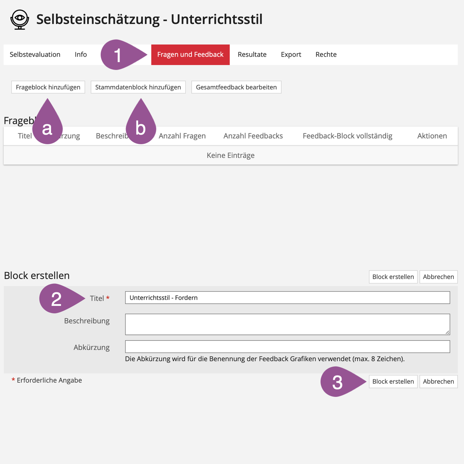
Task: Select the Fragen und Feedback tab
Action: coord(190,55)
